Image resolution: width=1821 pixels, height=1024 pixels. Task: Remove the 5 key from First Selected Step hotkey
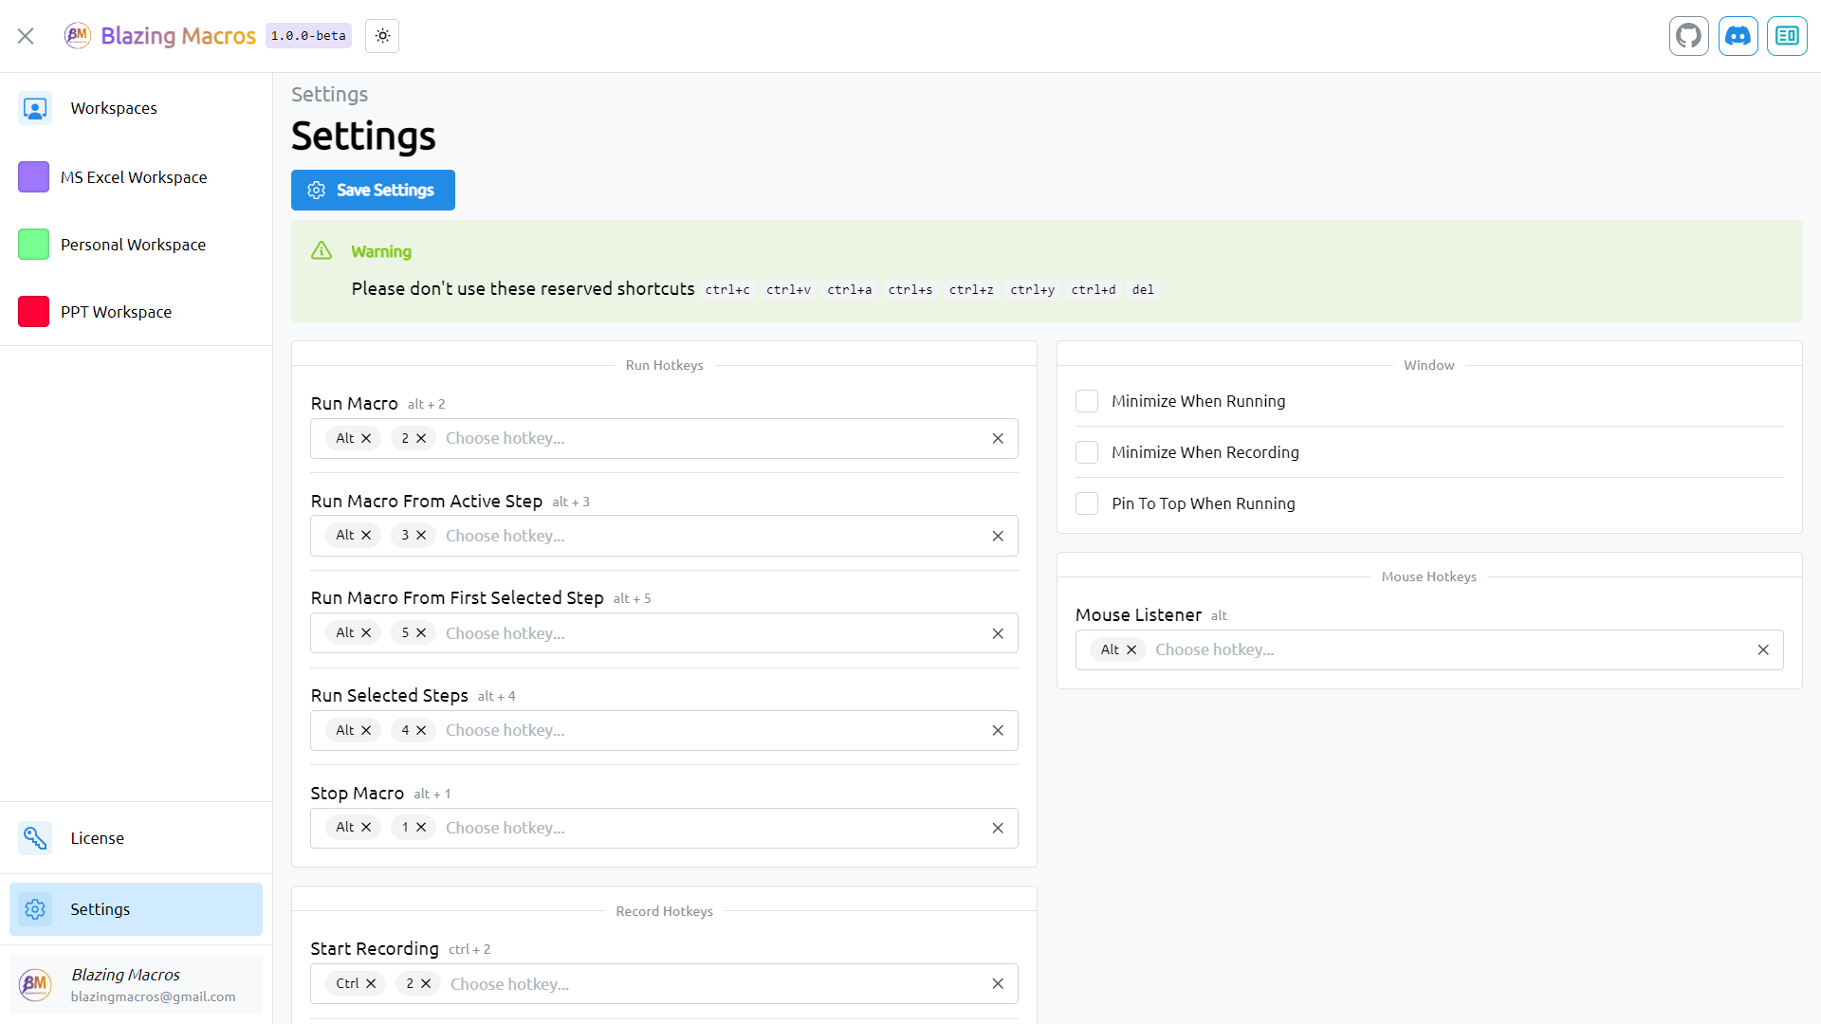421,632
